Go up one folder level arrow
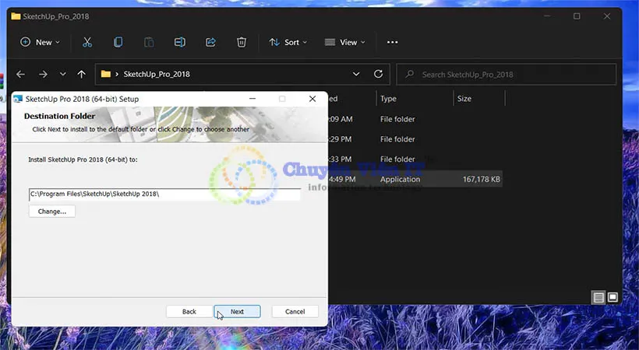639x350 pixels. pos(82,75)
